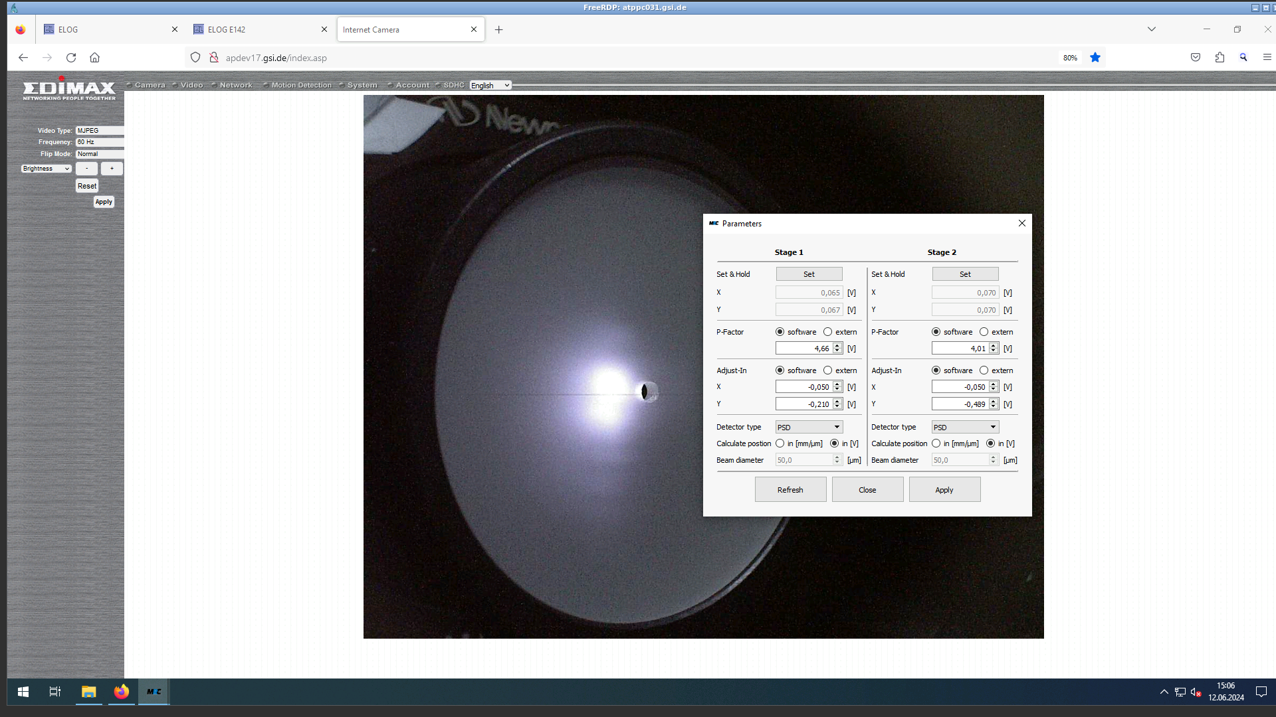Click Apply in camera sidebar
This screenshot has height=717, width=1276.
point(104,202)
